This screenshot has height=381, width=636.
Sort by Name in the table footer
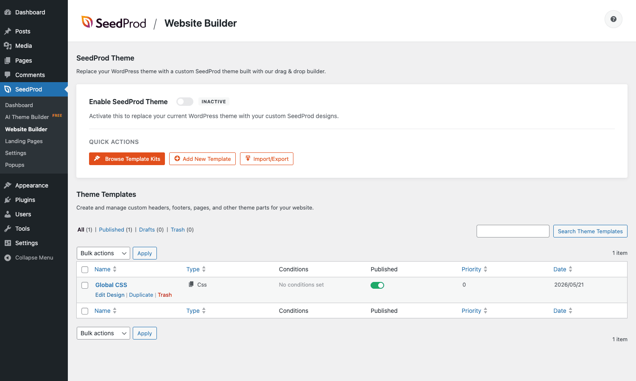(x=106, y=311)
